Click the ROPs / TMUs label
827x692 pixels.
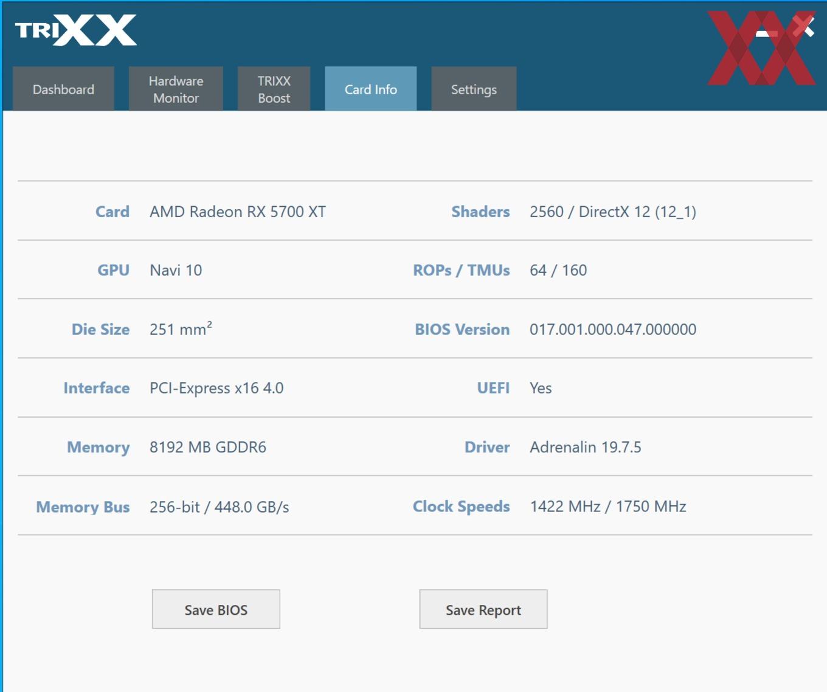tap(462, 270)
